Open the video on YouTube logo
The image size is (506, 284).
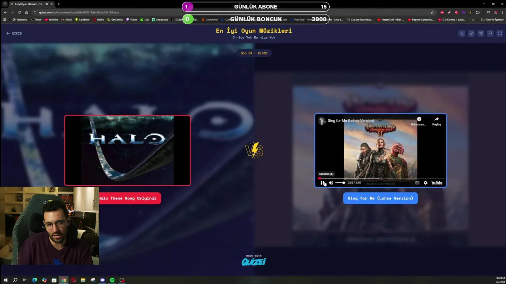click(x=437, y=183)
